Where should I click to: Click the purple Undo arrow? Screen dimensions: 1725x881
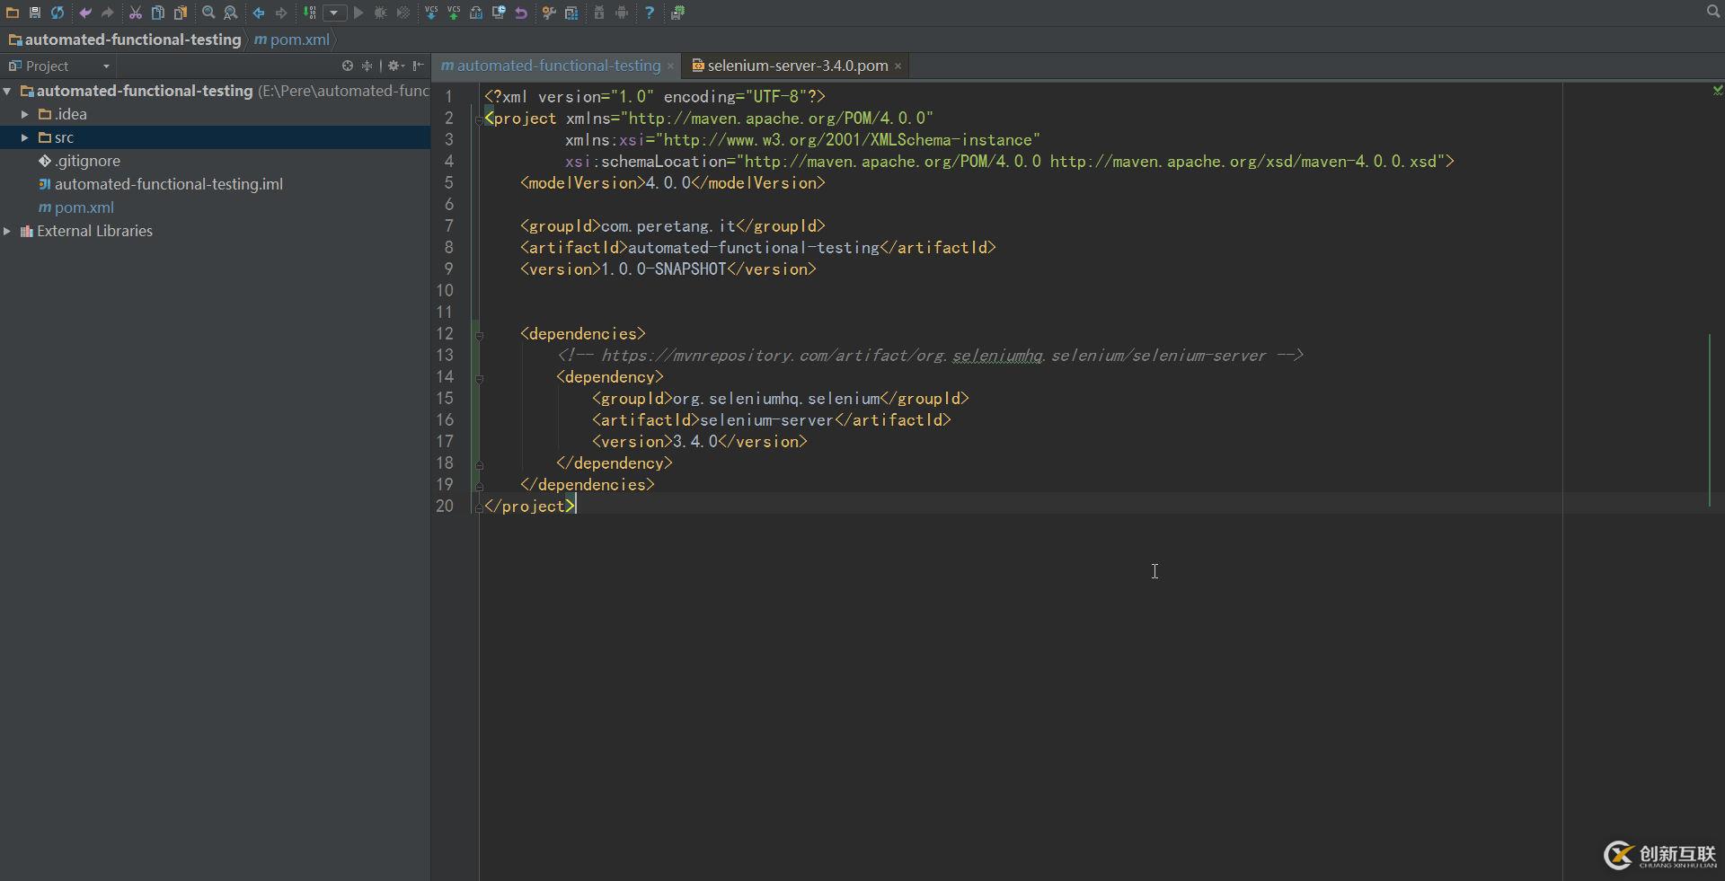point(85,13)
